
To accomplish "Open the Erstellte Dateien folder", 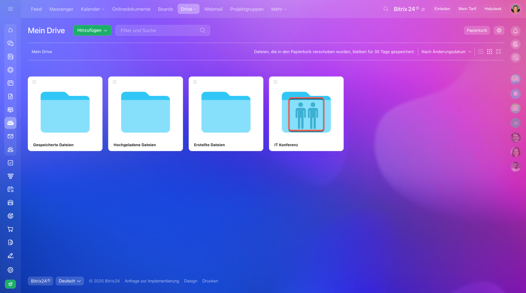I will [x=226, y=114].
